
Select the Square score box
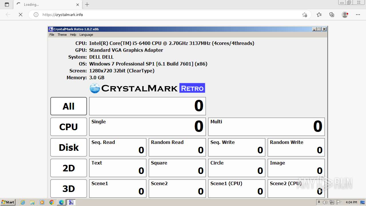pyautogui.click(x=177, y=168)
